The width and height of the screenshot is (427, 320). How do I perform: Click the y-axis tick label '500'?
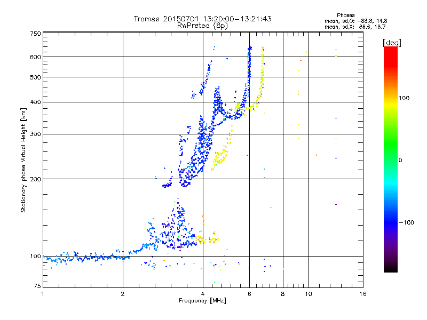[36, 77]
